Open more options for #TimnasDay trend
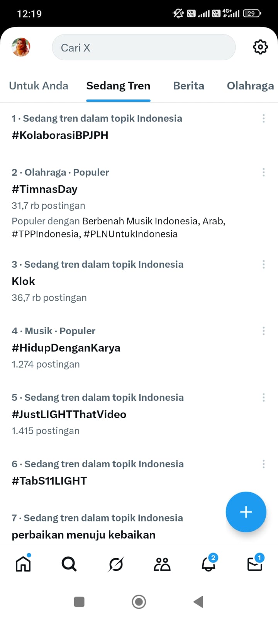This screenshot has width=278, height=619. pyautogui.click(x=264, y=172)
